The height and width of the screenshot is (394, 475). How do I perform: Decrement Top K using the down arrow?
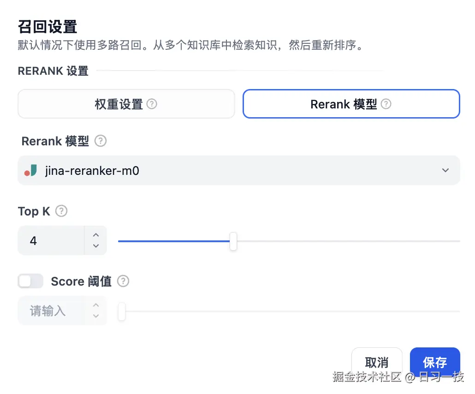tap(96, 245)
